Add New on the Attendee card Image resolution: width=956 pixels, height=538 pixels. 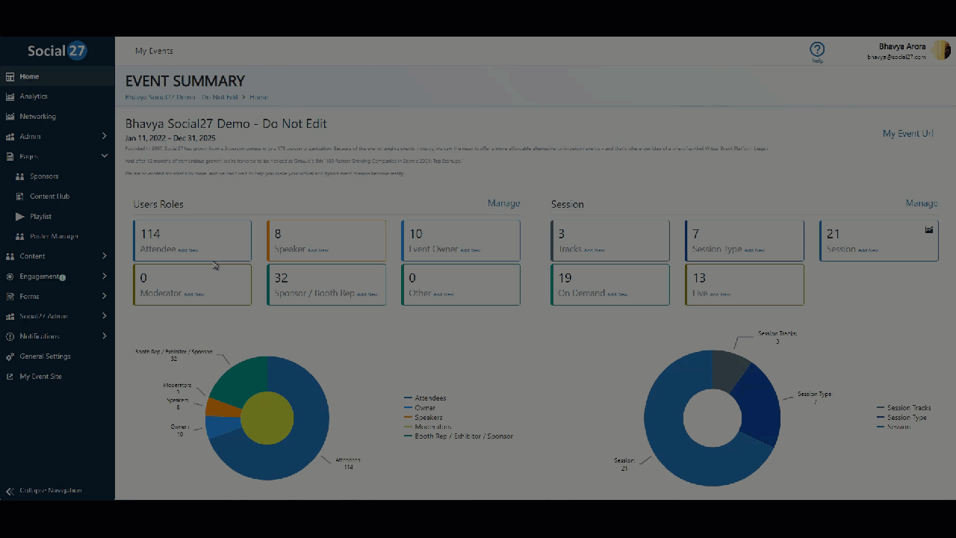coord(189,250)
